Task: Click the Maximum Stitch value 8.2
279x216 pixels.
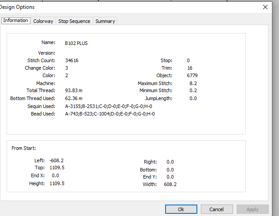Action: (193, 83)
